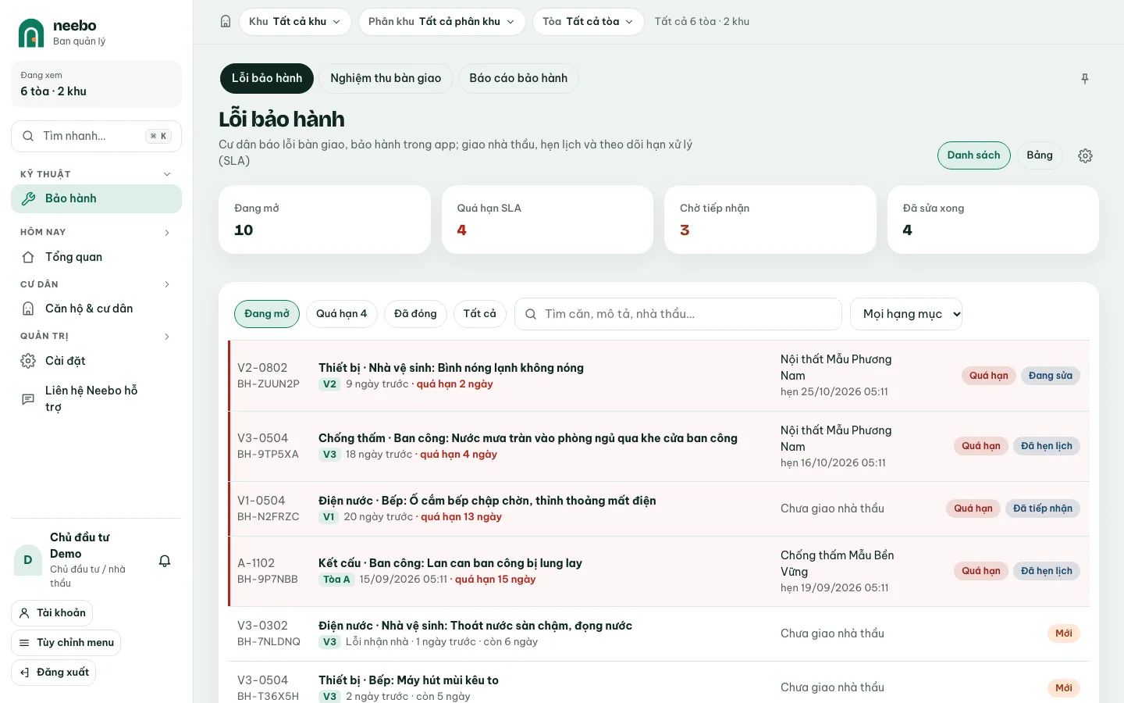Click the Đăng xuất button
1124x703 pixels.
pyautogui.click(x=54, y=673)
